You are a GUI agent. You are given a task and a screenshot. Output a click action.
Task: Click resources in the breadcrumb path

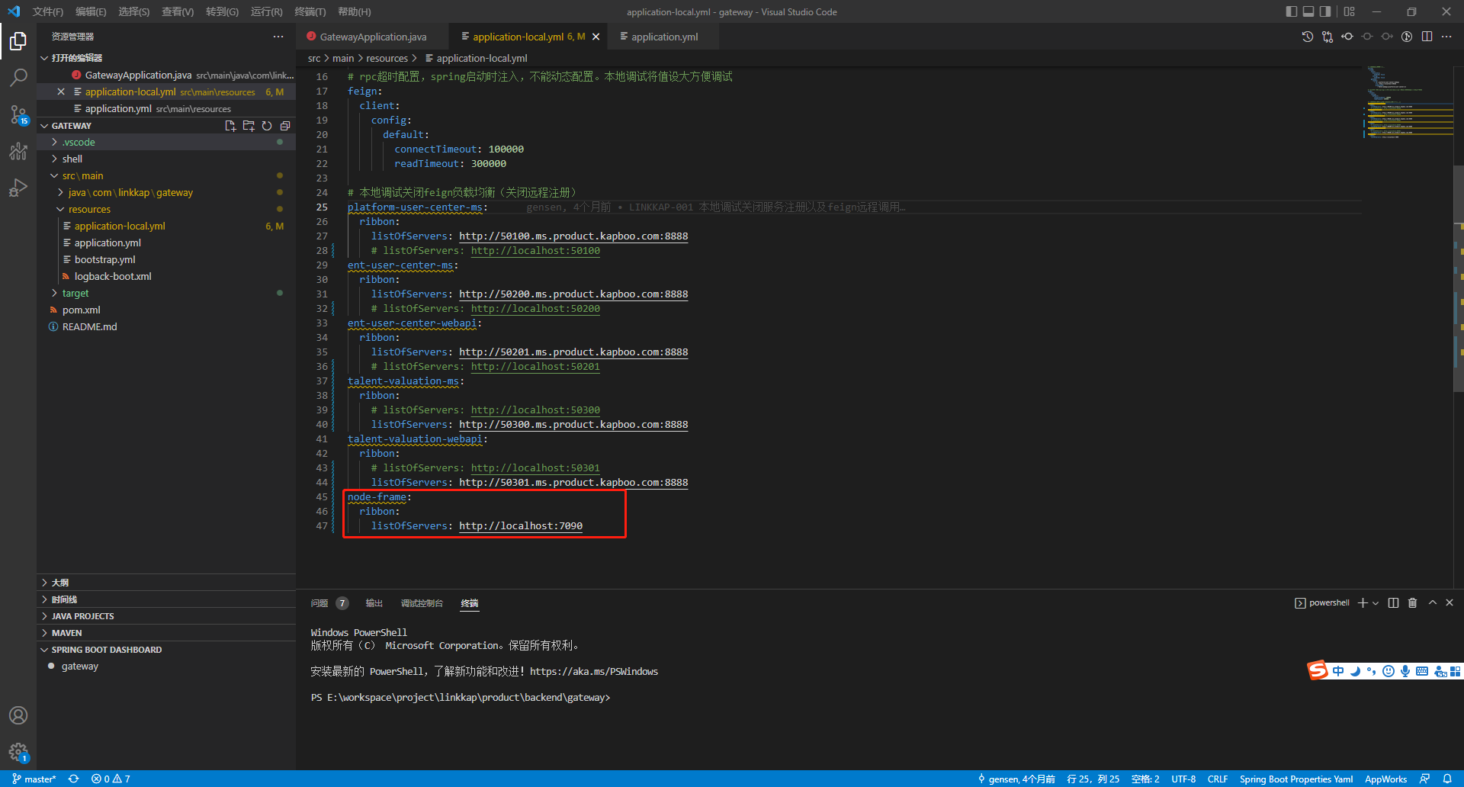pos(387,58)
